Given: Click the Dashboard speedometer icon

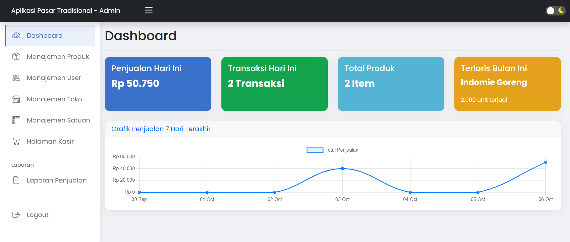Looking at the screenshot, I should 16,36.
